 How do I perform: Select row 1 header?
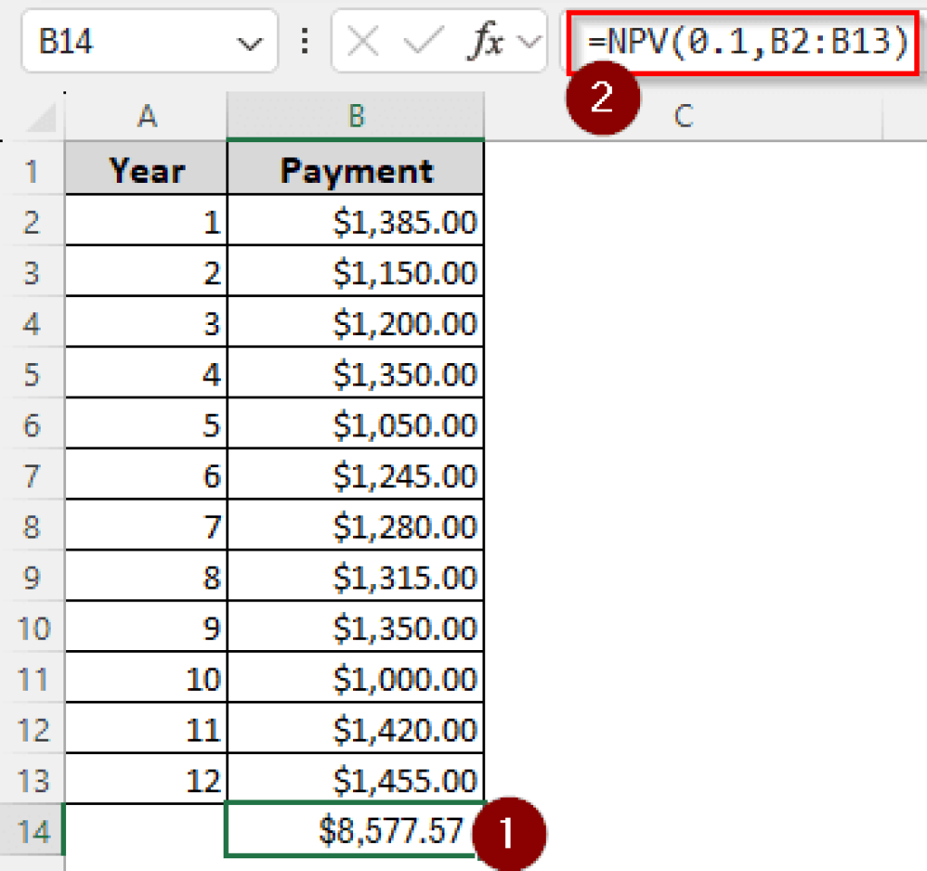pos(33,169)
